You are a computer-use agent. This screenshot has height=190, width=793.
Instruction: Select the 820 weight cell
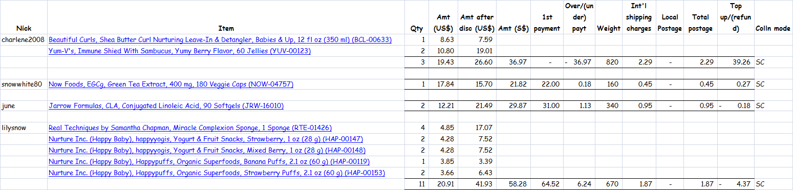click(609, 62)
